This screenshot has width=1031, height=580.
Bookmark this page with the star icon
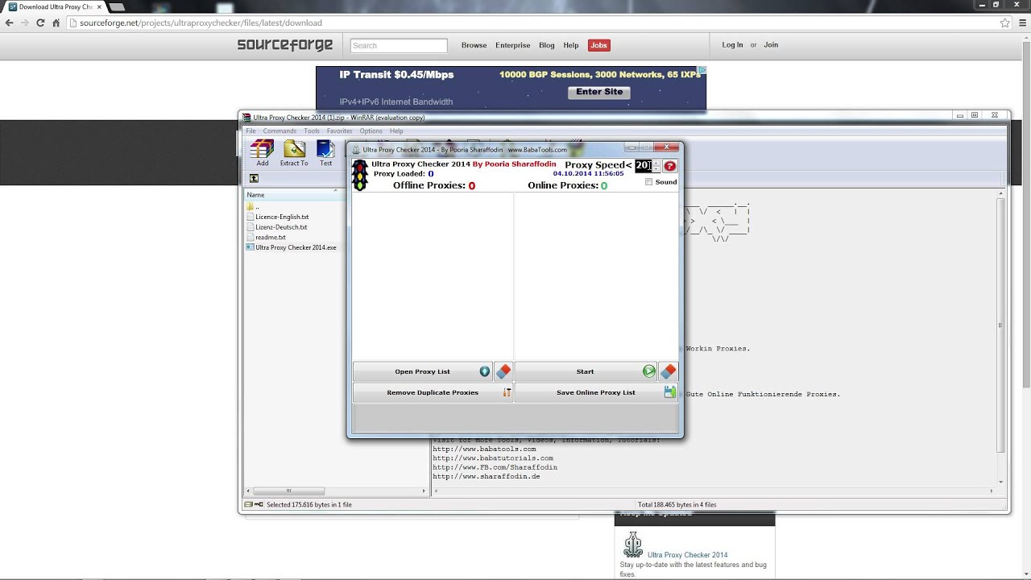tap(1004, 23)
